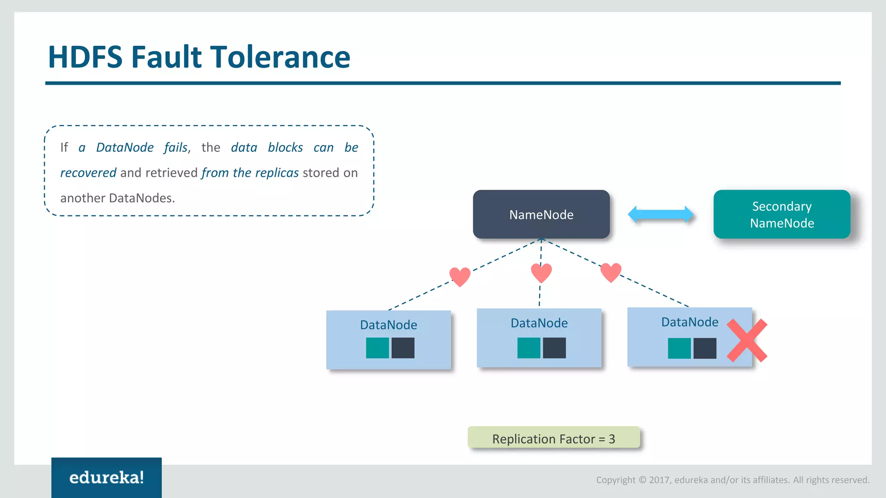Image resolution: width=886 pixels, height=498 pixels.
Task: Click the red X failure mark
Action: point(747,341)
